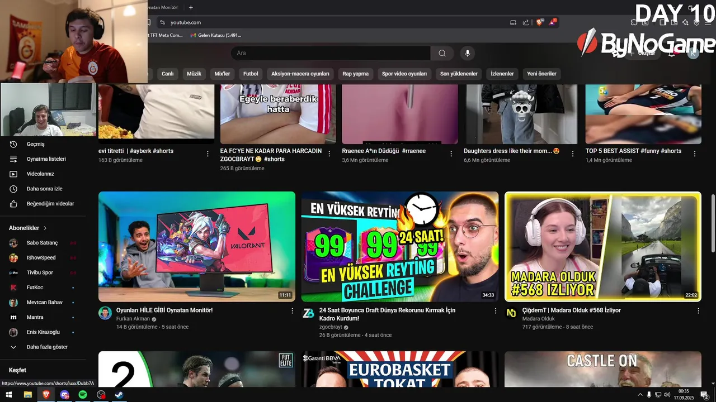Image resolution: width=716 pixels, height=402 pixels.
Task: Open options menu for Madara Olduk video
Action: point(698,311)
